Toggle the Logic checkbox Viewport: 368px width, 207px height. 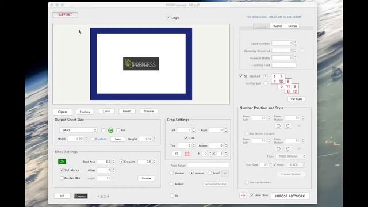tap(168, 17)
